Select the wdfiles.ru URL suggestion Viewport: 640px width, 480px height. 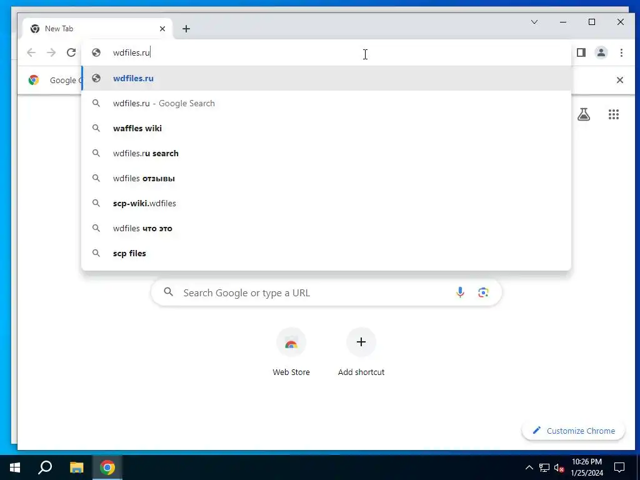click(x=326, y=78)
